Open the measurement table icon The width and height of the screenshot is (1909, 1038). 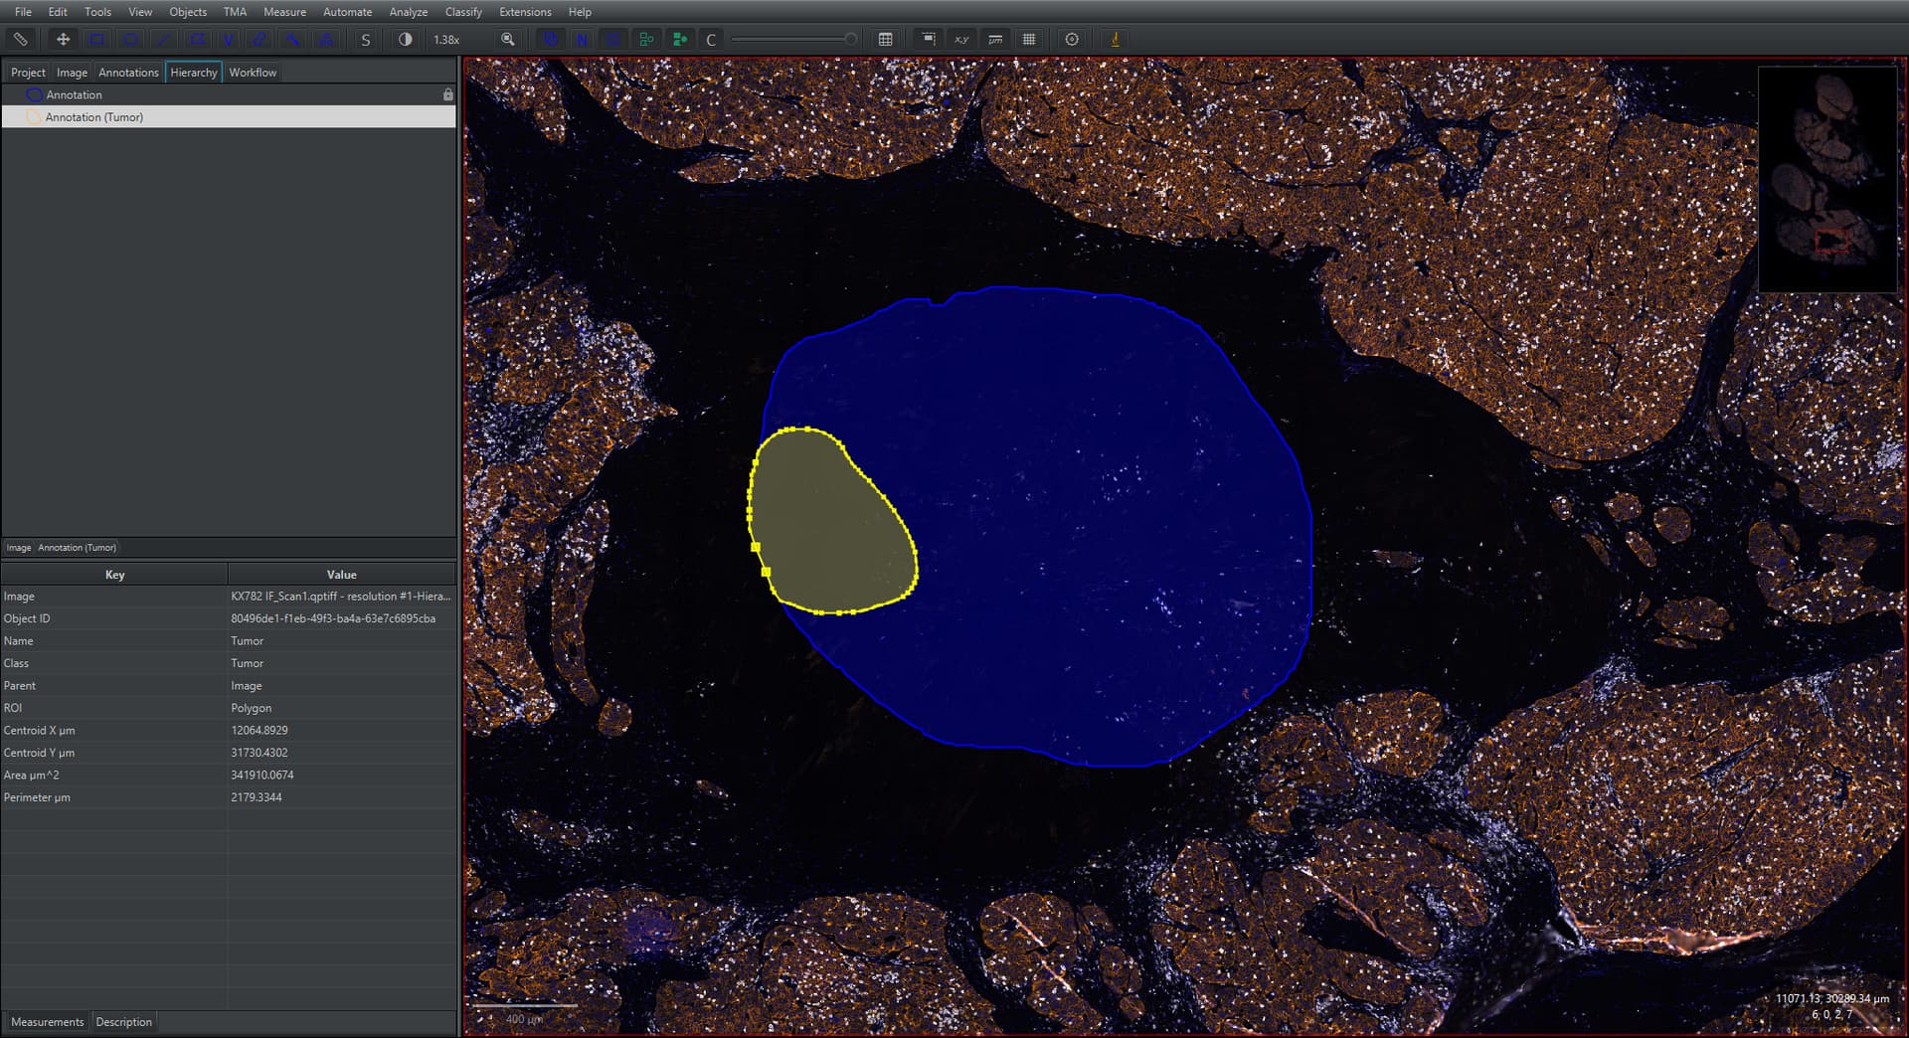885,39
